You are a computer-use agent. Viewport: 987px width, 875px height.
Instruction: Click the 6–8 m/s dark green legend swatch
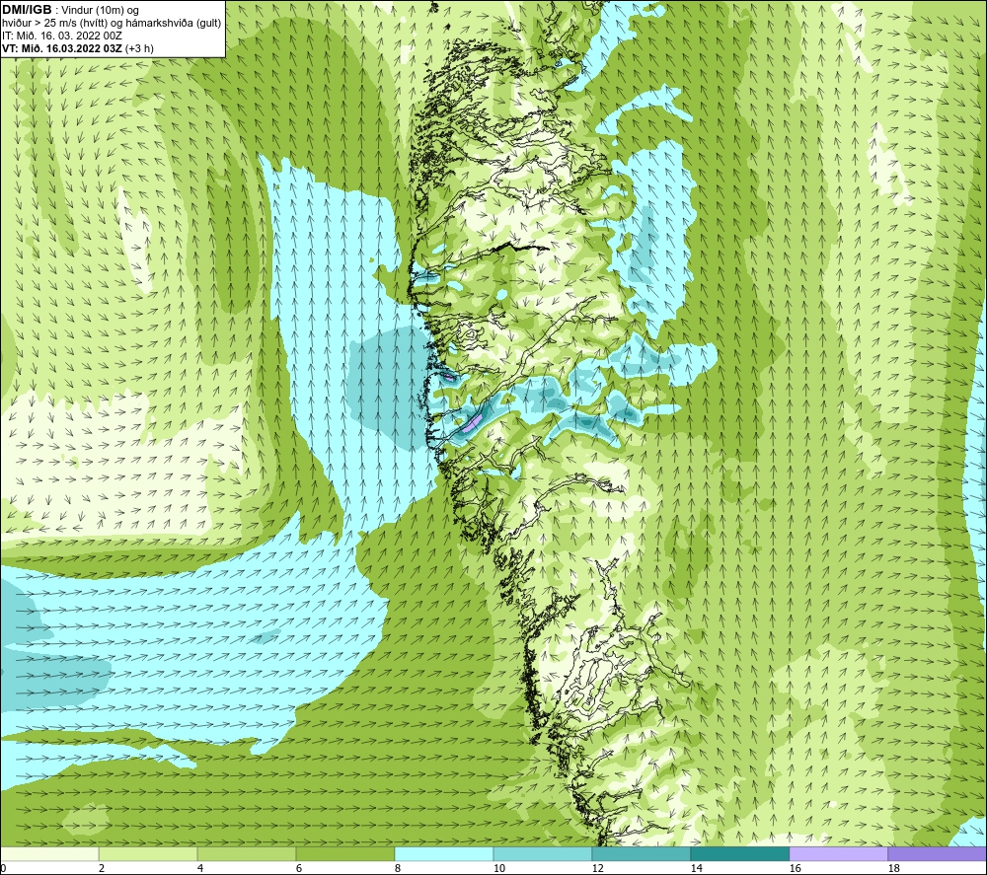point(344,853)
